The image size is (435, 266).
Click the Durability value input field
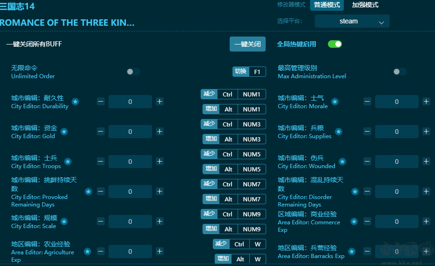[130, 102]
